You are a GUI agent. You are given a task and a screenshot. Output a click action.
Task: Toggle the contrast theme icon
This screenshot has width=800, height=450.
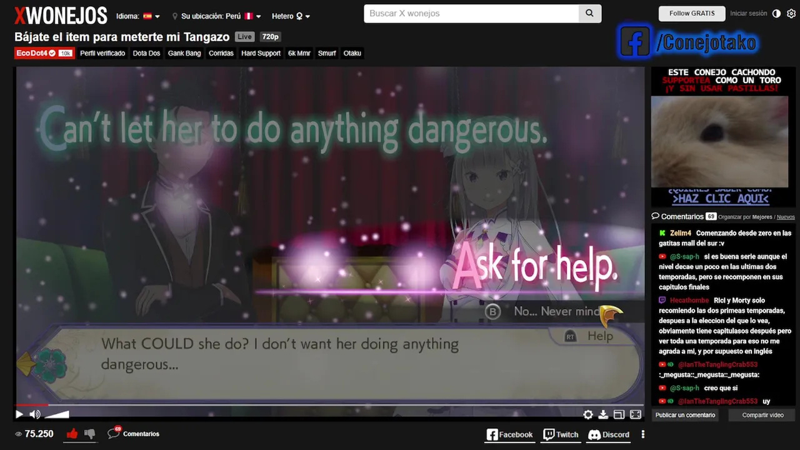click(776, 13)
